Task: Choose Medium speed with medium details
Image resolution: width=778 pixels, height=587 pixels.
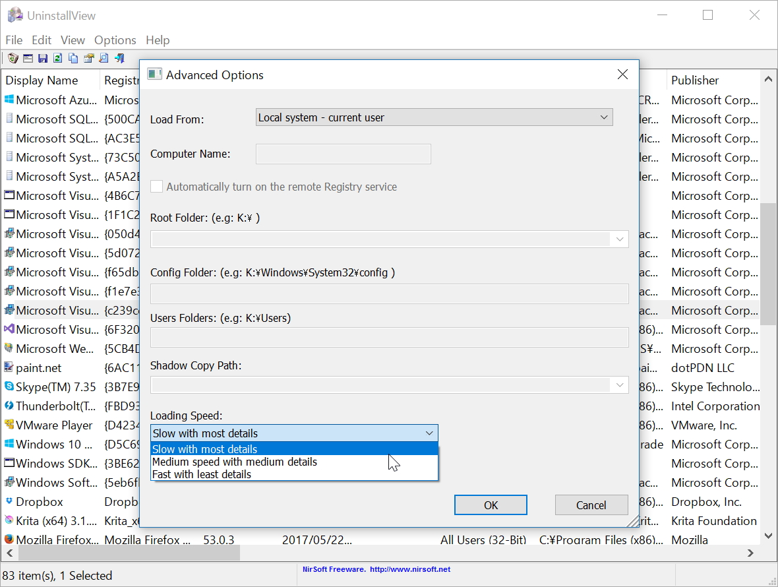Action: pyautogui.click(x=295, y=462)
